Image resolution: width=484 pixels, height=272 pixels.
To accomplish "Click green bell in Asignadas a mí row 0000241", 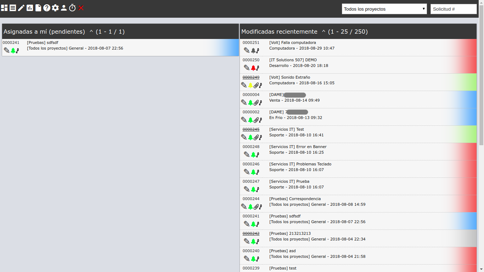I will tap(13, 50).
